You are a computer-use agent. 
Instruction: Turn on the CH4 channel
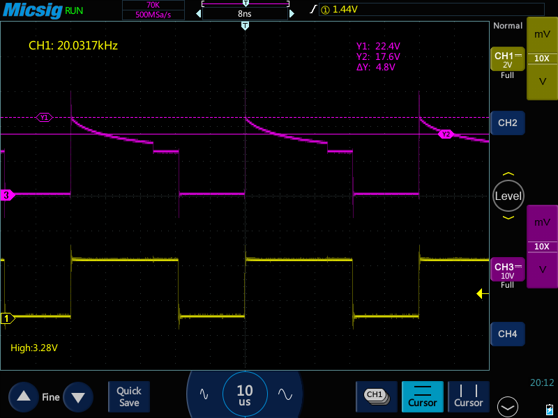click(x=507, y=334)
